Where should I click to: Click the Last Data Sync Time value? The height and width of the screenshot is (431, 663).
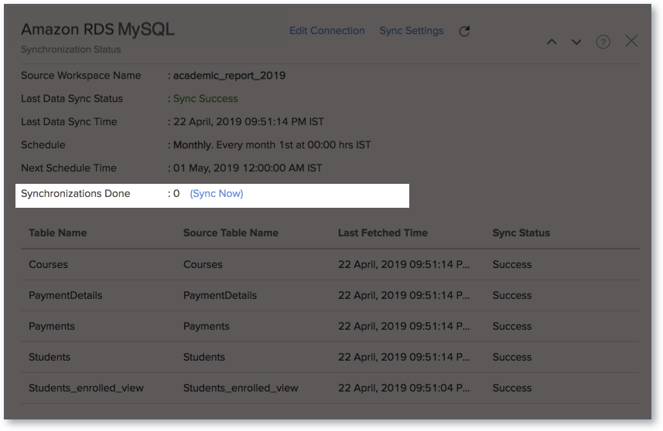pyautogui.click(x=248, y=122)
